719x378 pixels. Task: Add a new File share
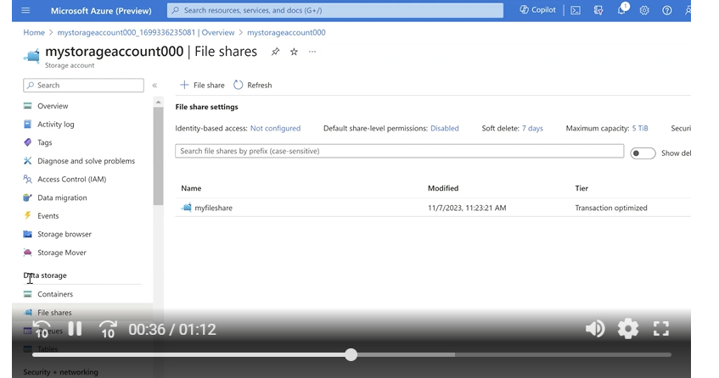202,85
